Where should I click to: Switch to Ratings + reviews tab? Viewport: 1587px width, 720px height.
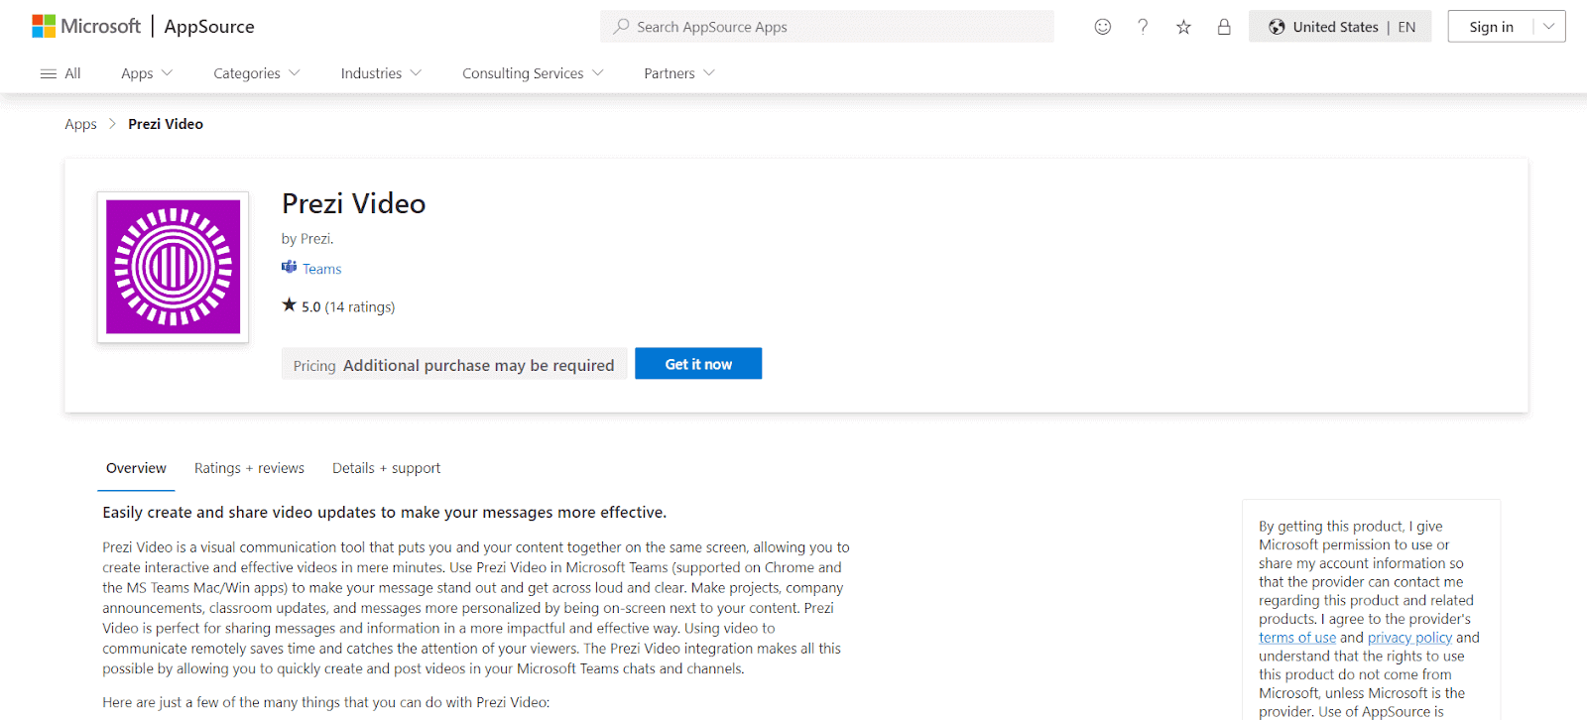point(249,468)
